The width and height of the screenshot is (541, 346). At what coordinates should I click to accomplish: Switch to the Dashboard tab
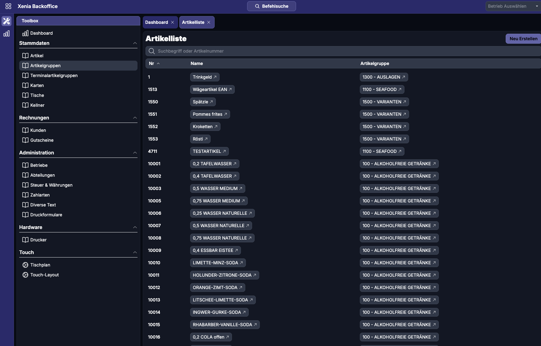pyautogui.click(x=157, y=22)
